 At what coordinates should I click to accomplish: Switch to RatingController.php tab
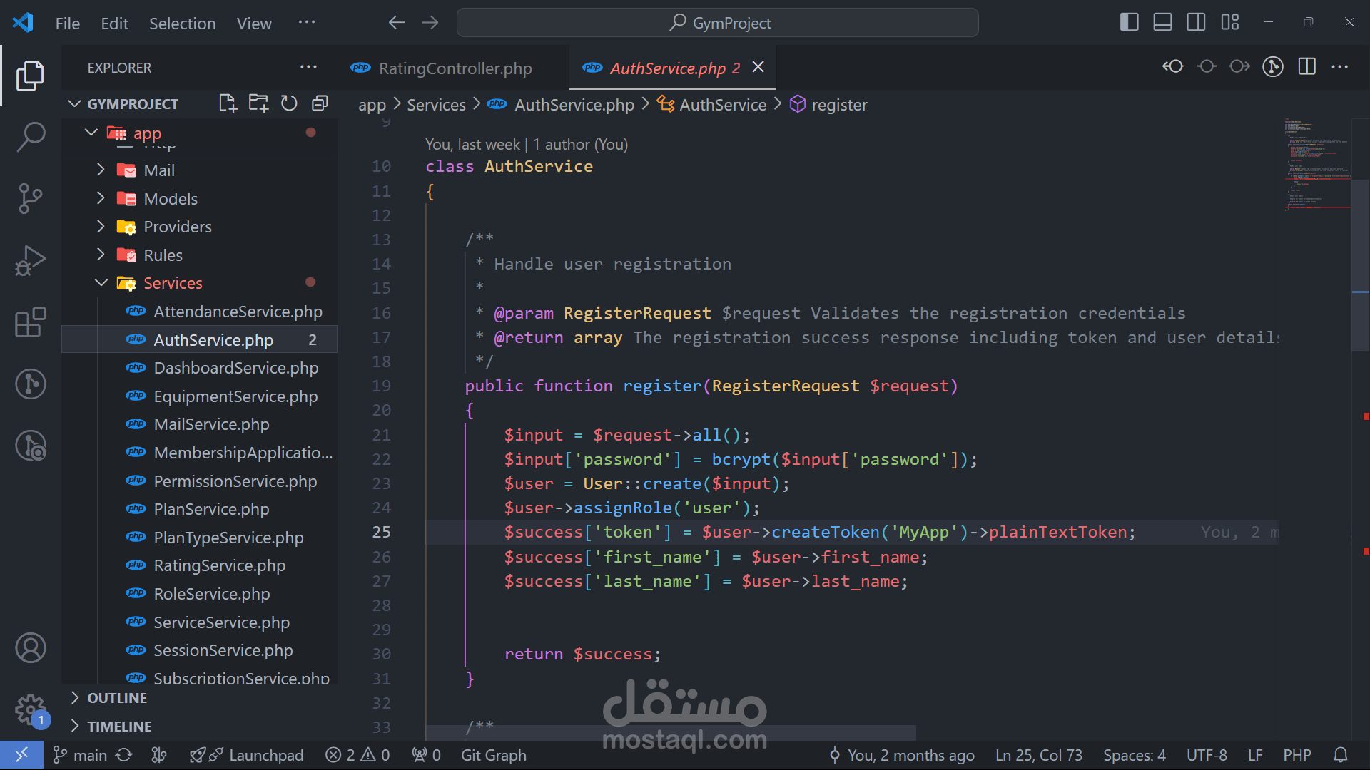(455, 68)
